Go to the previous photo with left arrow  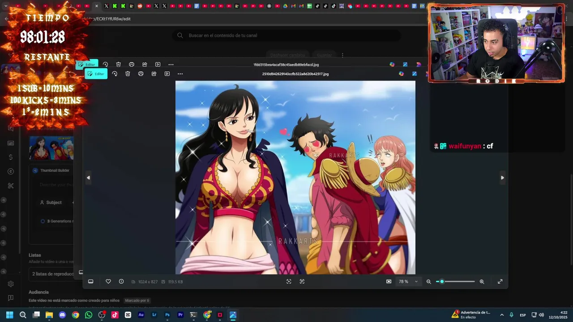88,178
